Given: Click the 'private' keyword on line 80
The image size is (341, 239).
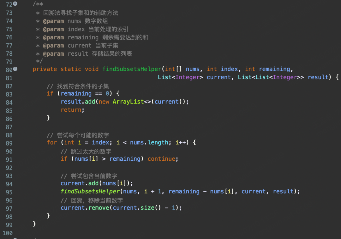Looking at the screenshot, I should click(45, 69).
